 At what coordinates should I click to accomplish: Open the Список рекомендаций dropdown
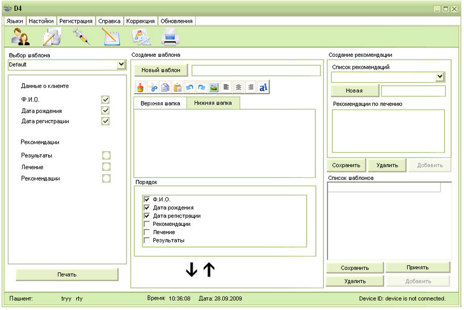(x=440, y=77)
